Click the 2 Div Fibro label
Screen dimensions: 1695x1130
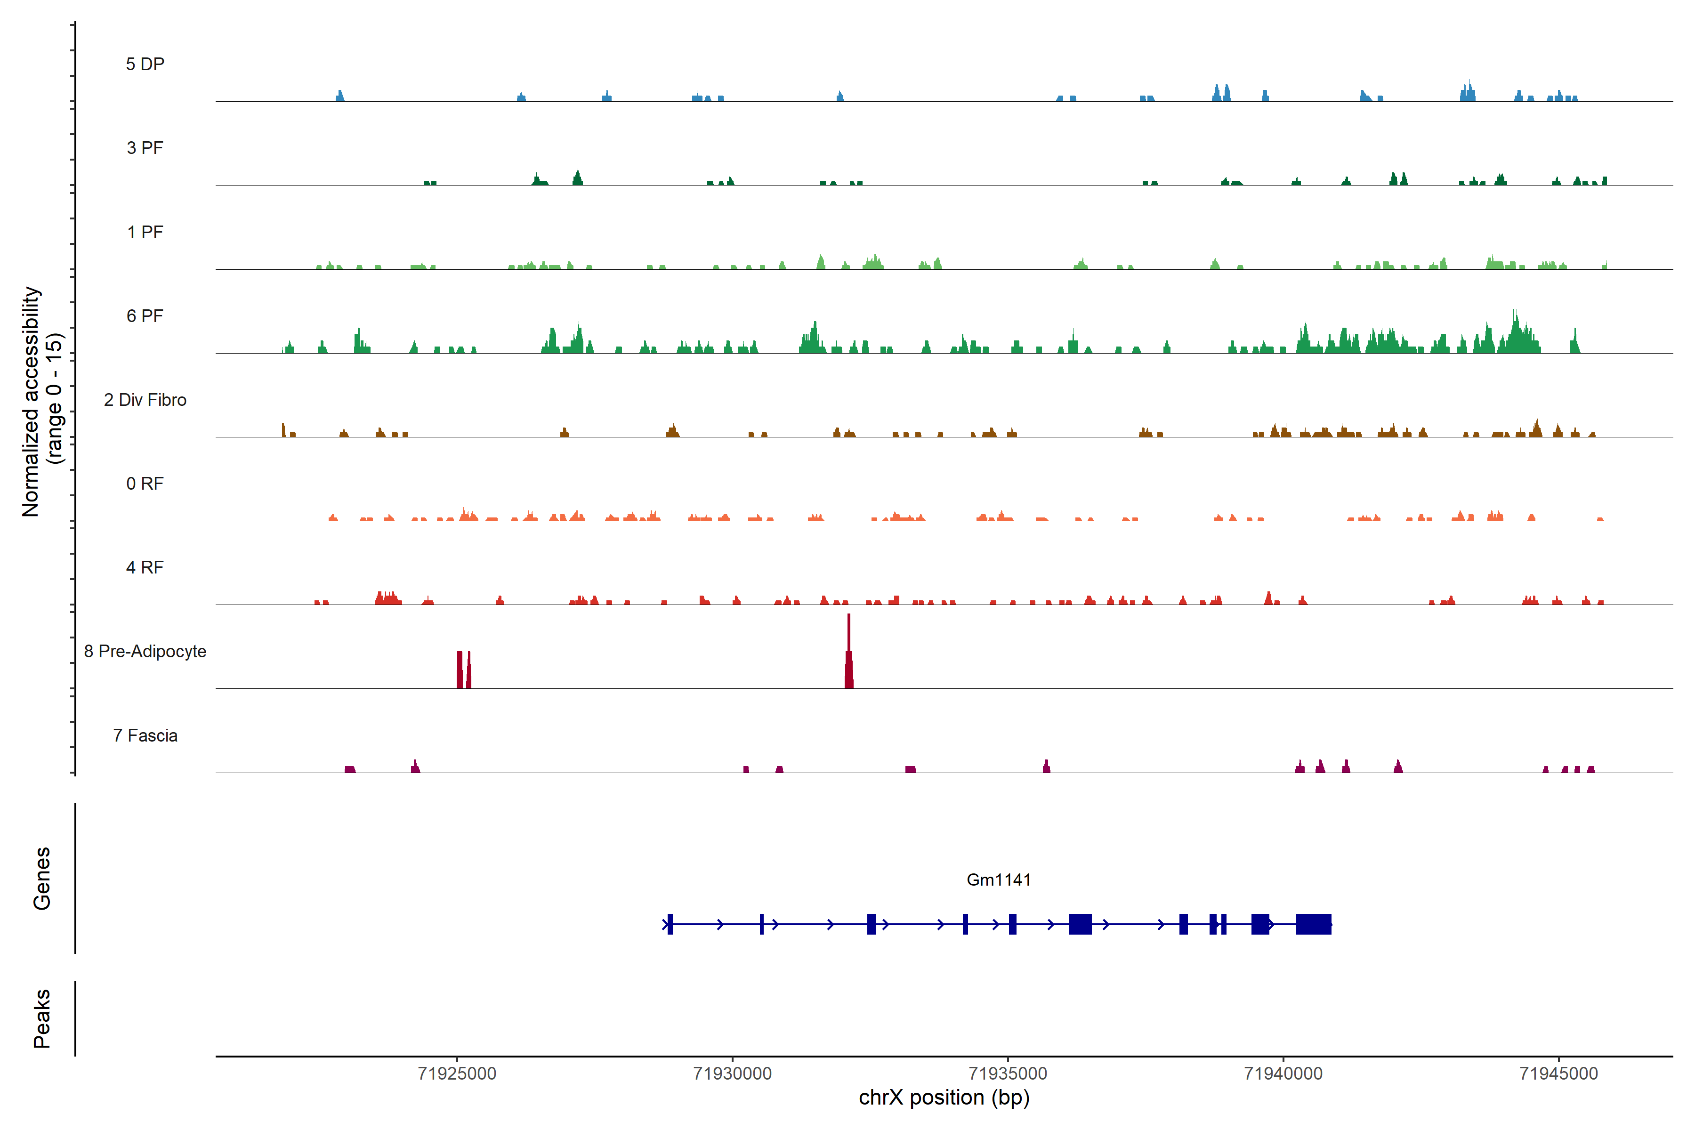coord(145,400)
